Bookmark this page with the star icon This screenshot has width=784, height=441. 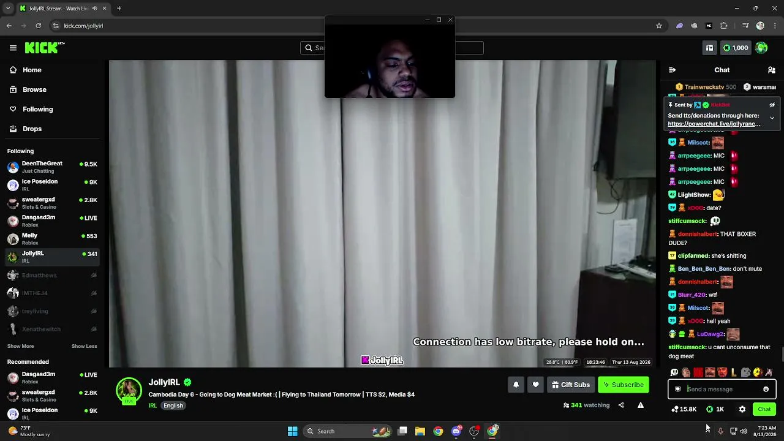tap(659, 26)
